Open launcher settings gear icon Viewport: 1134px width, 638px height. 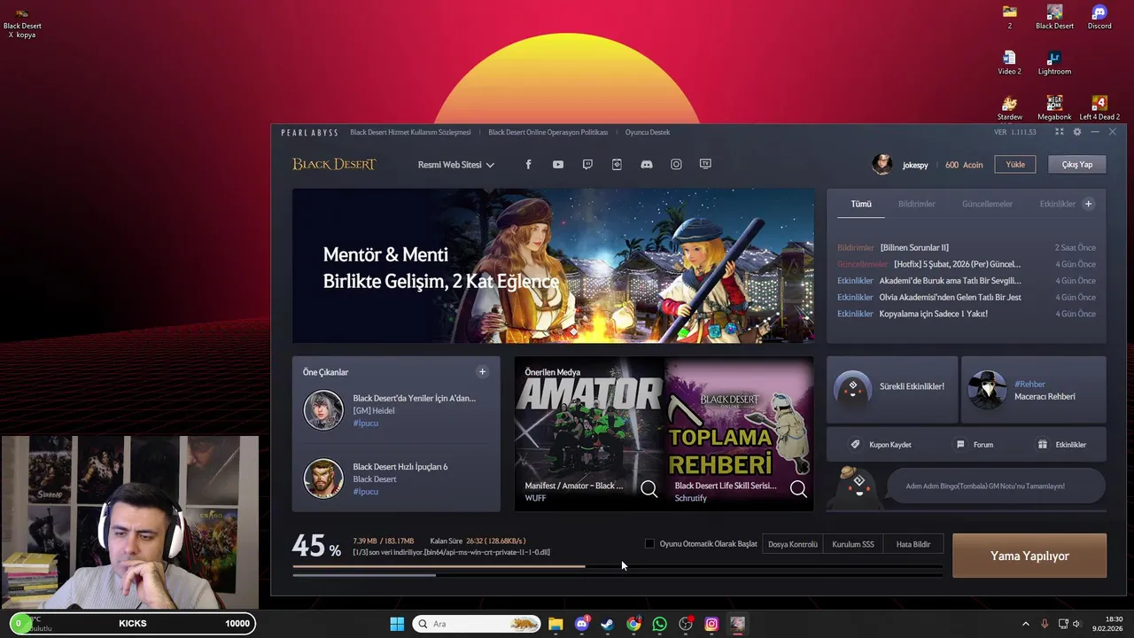[x=1077, y=132]
